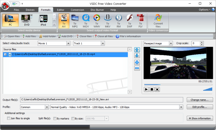Enable split By size checkbox
This screenshot has height=130, width=216.
(73, 119)
